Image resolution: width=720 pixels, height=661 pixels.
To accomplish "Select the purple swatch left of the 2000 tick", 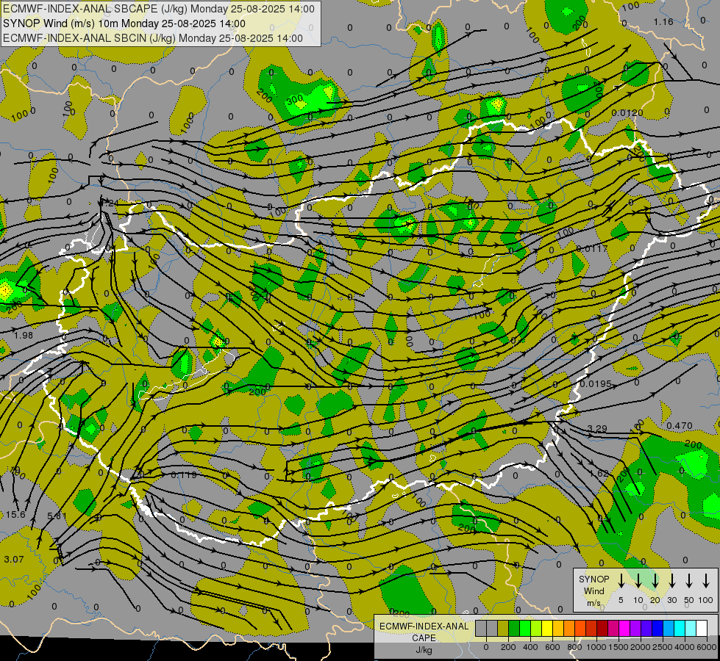I will (x=635, y=628).
